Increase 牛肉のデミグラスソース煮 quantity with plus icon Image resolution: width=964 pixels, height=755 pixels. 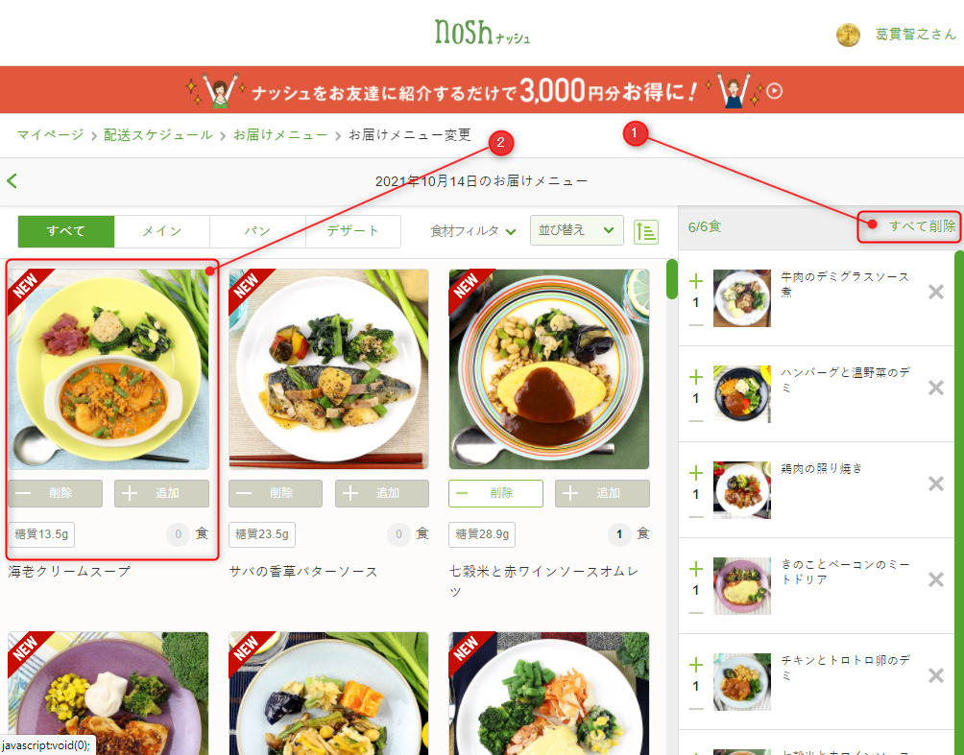tap(695, 281)
